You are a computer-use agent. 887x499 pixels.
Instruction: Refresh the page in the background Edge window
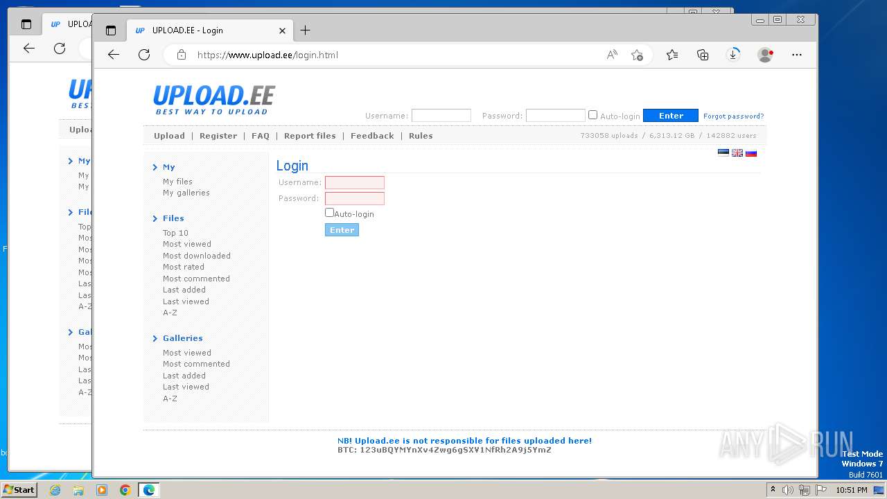(60, 48)
